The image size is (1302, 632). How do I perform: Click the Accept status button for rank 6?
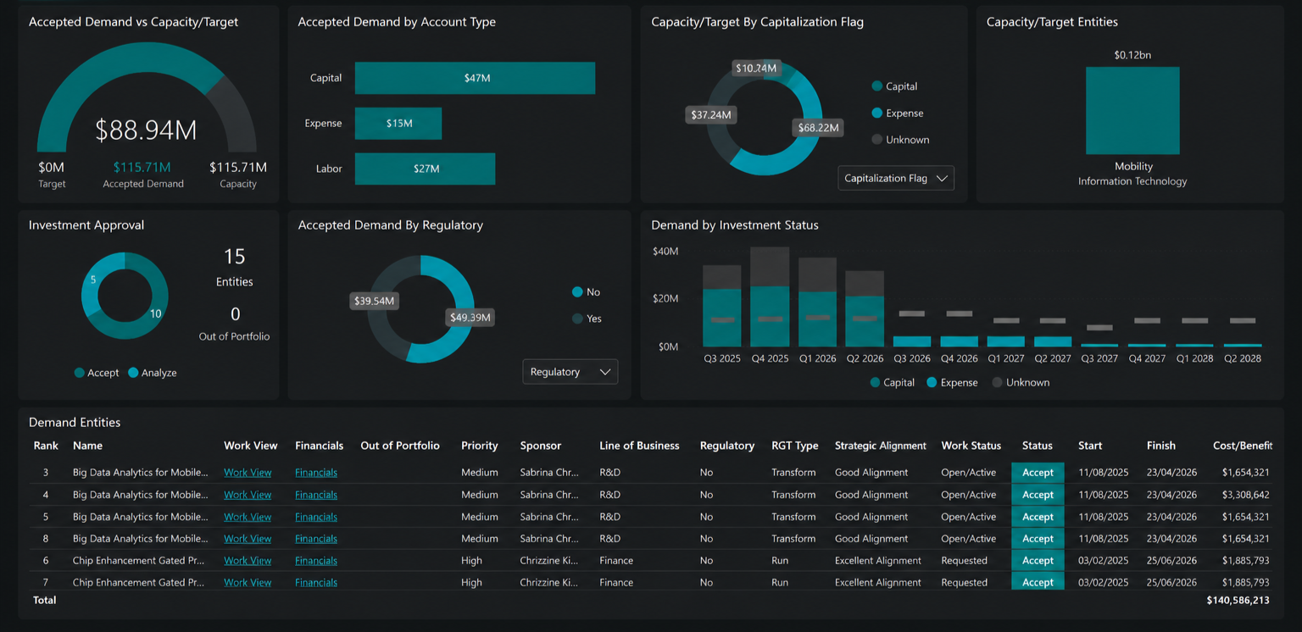coord(1038,561)
